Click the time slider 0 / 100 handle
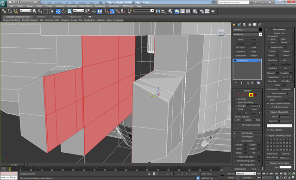296x180 pixels. click(x=13, y=165)
